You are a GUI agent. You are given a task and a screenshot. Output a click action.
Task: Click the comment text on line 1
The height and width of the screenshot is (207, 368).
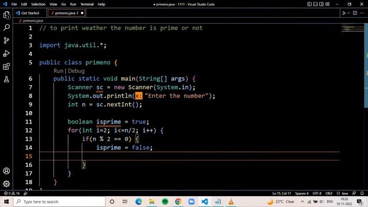121,28
